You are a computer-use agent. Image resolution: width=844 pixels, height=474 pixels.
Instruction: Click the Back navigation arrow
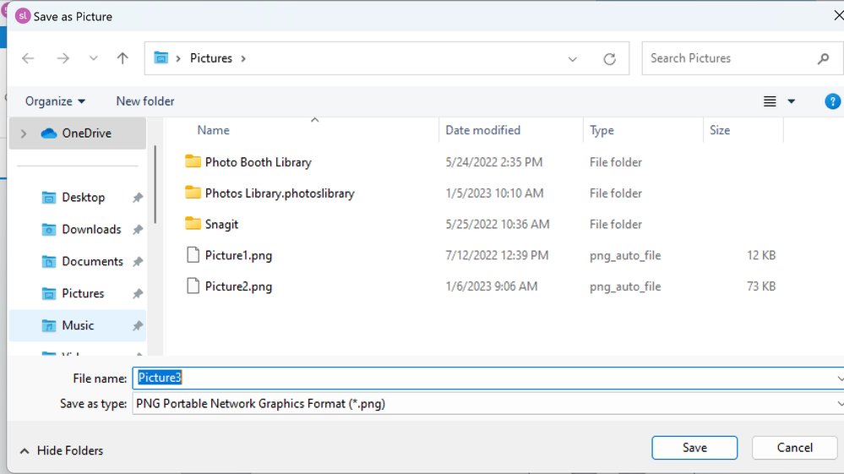tap(28, 58)
